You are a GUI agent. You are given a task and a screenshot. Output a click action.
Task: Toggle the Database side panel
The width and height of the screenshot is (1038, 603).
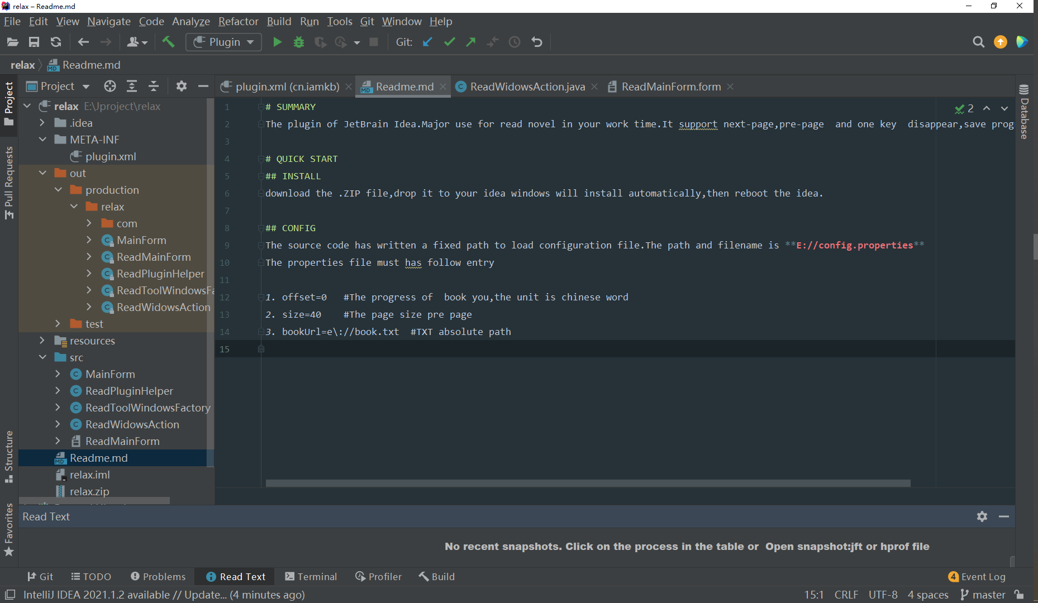coord(1024,112)
